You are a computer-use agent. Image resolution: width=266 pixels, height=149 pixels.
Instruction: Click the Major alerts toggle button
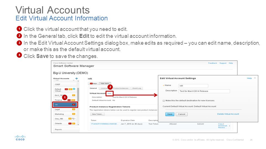(x=93, y=83)
